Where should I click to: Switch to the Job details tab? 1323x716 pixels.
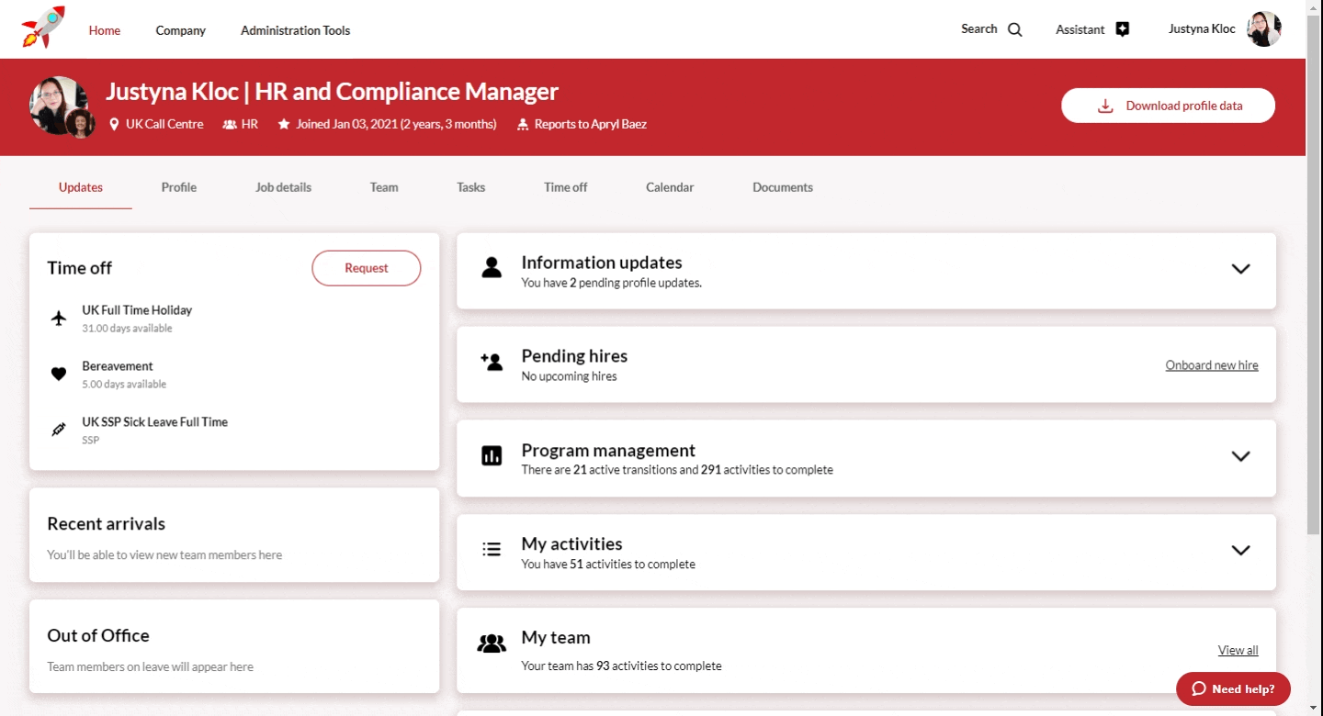click(x=283, y=187)
